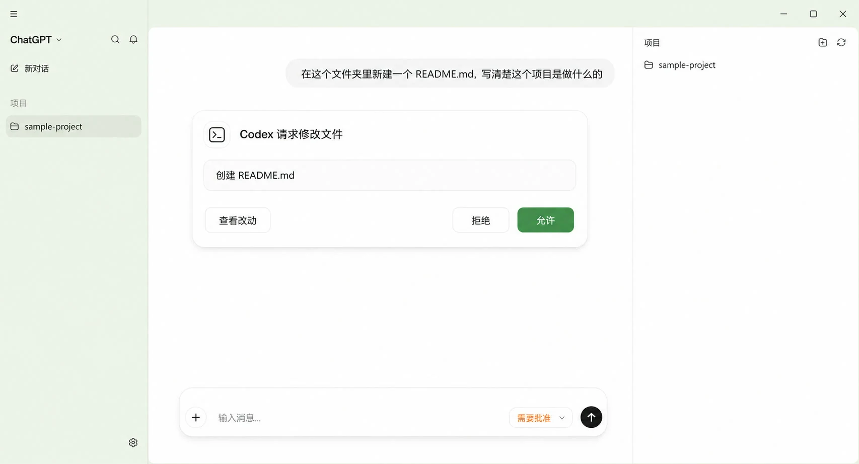Click the 项目 title in the right panel

652,43
